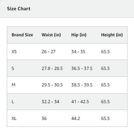Screen dimensions: 134x135
Task: Click the 38.5 - 39.5 hip value
Action: [82, 85]
